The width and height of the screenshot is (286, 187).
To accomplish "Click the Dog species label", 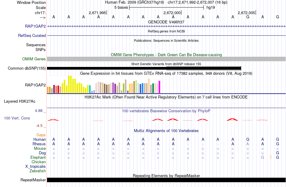I will (x=42, y=153).
